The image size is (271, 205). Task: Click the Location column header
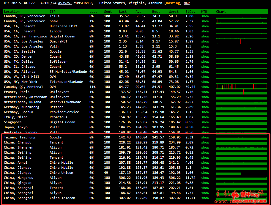tap(12, 12)
